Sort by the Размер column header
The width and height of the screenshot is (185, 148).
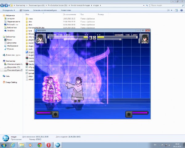pyautogui.click(x=101, y=14)
